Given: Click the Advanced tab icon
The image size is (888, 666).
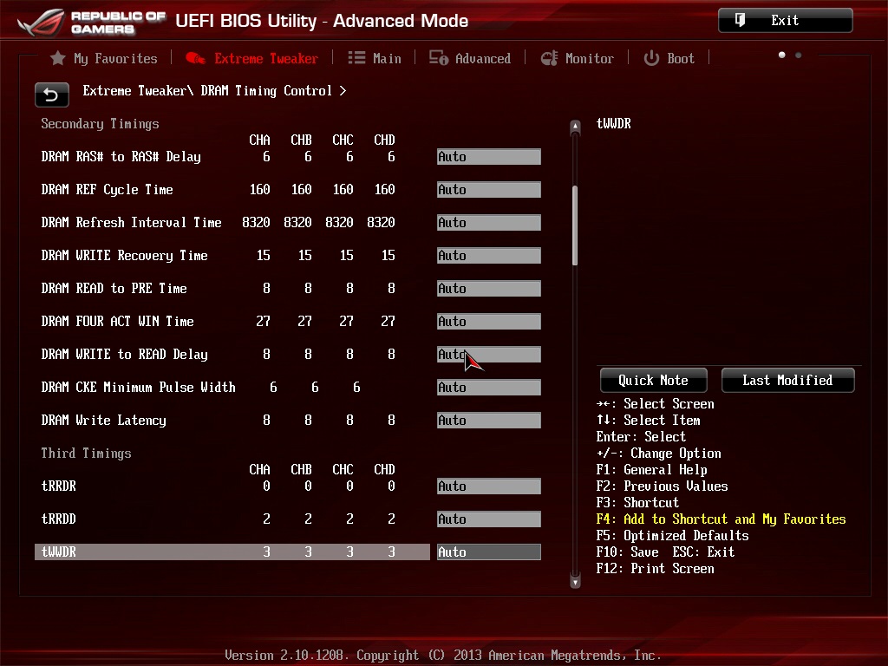Looking at the screenshot, I should tap(438, 58).
